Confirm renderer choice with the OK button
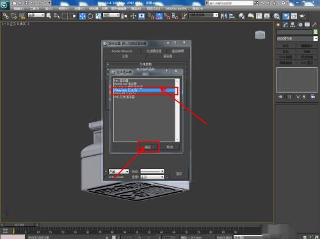320x239 pixels. click(148, 147)
